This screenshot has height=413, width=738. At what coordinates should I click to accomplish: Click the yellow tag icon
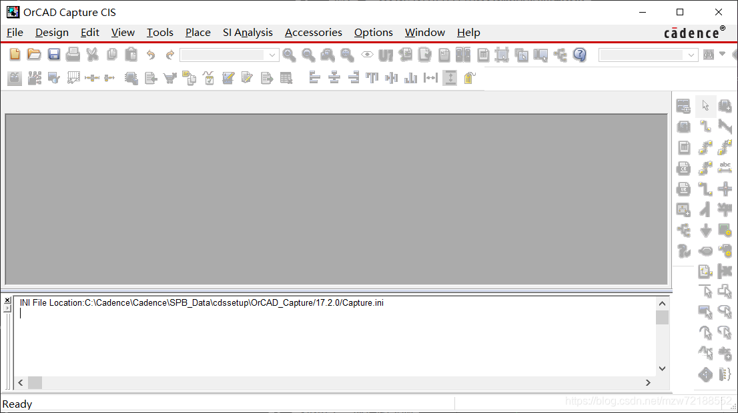[469, 77]
